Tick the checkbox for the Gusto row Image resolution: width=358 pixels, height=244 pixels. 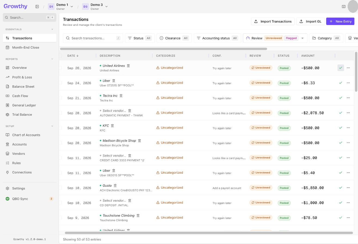60,188
